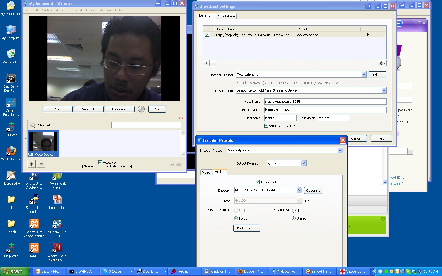Toggle the Audio Enabled checkbox
Viewport: 442px width, 276px height.
pos(258,182)
